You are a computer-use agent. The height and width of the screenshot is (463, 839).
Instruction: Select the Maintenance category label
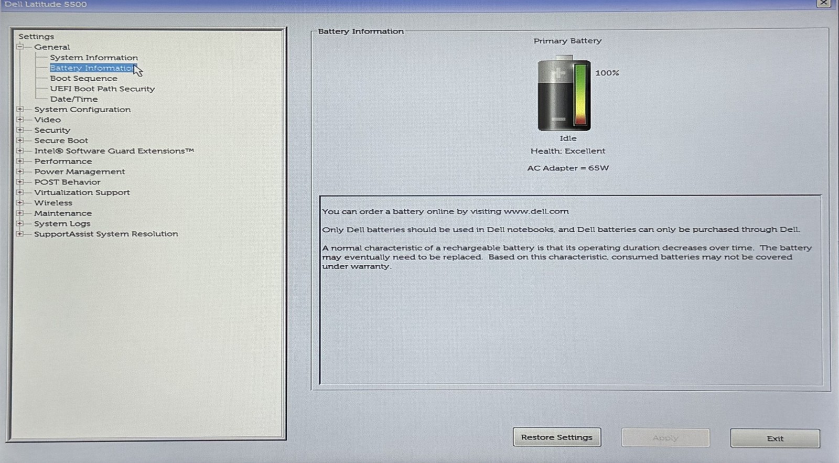point(63,213)
